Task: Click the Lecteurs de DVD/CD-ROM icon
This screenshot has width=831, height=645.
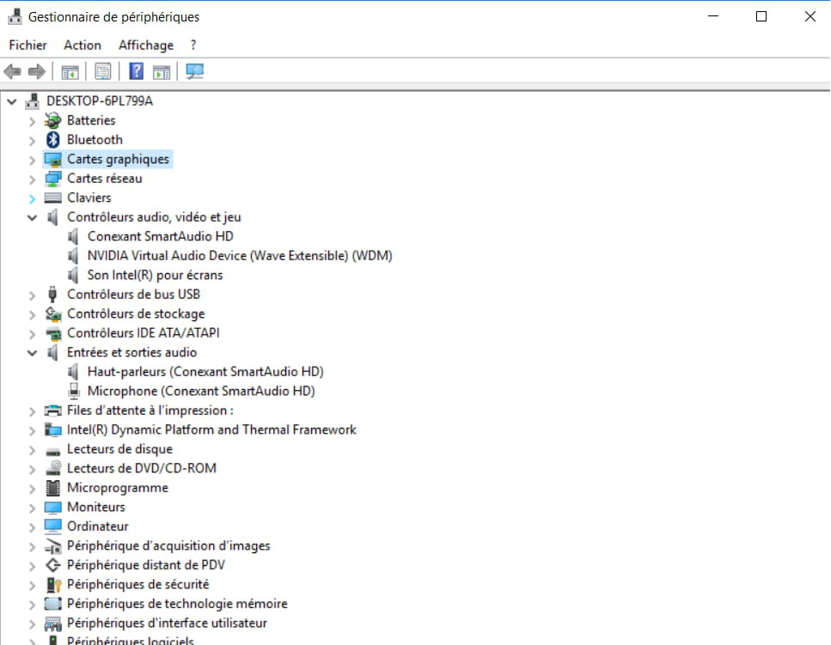Action: tap(53, 468)
